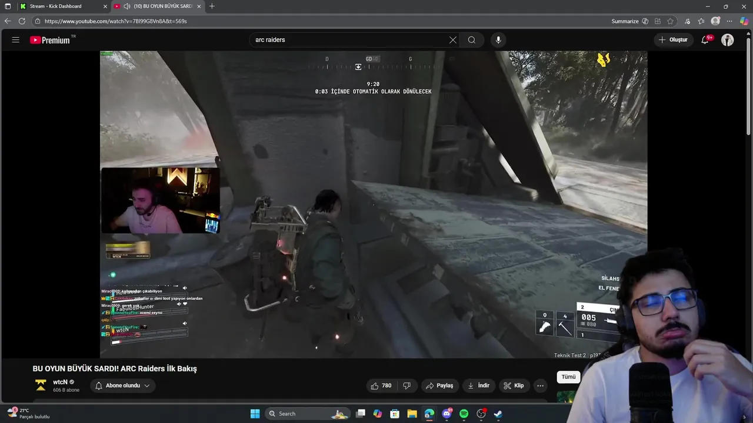Clear the 'arc raiders' search text

452,40
